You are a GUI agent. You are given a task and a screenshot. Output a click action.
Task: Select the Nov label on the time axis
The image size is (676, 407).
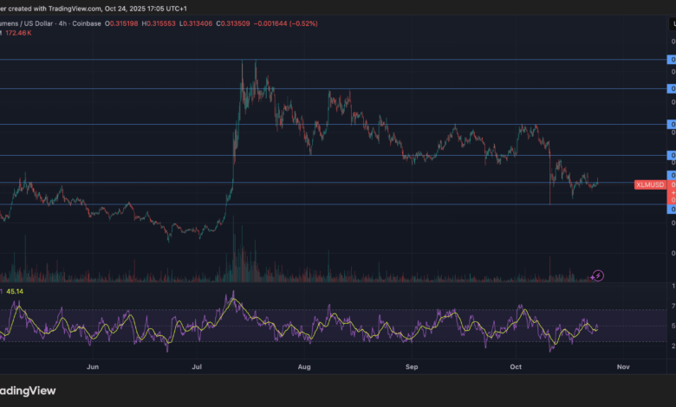click(622, 367)
